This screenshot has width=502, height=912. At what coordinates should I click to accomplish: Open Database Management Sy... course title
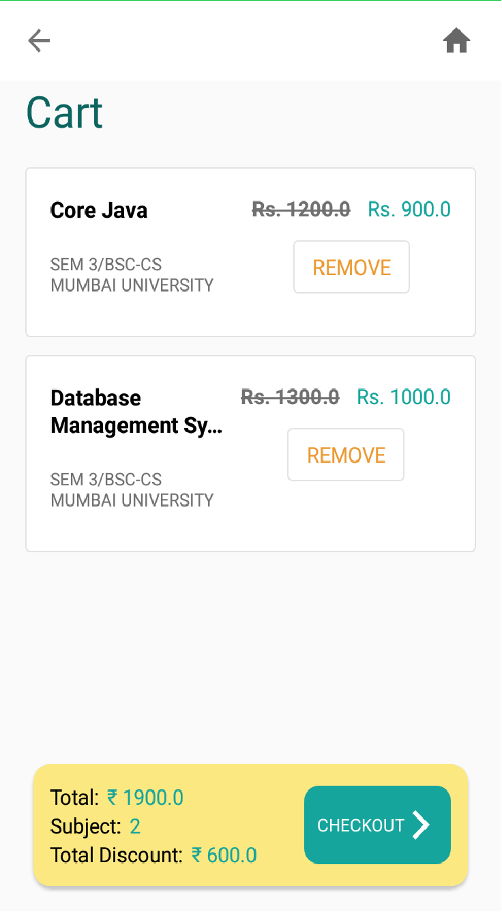coord(136,412)
